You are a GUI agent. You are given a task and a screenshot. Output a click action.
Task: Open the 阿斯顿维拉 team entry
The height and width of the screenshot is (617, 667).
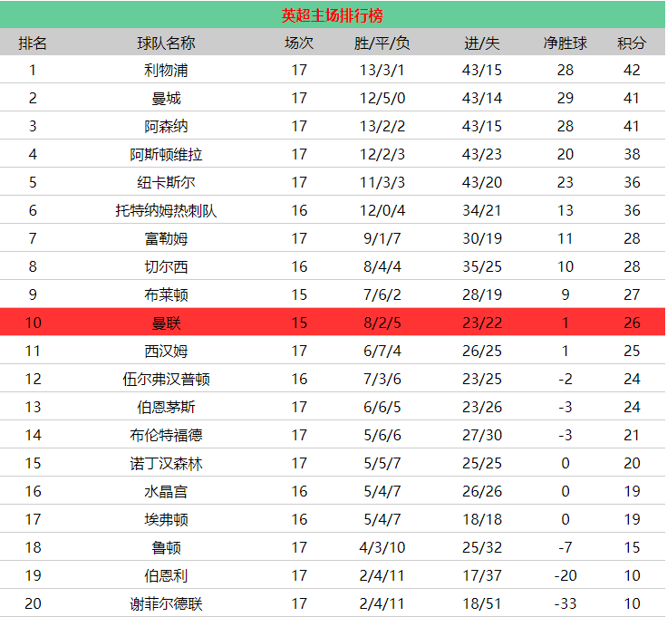pos(166,154)
